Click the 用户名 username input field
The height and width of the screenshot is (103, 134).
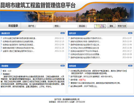coord(44,26)
